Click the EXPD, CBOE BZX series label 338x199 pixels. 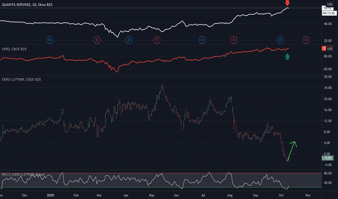click(14, 49)
